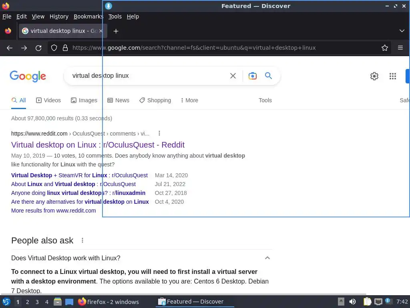Open the Help menu

pos(133,16)
